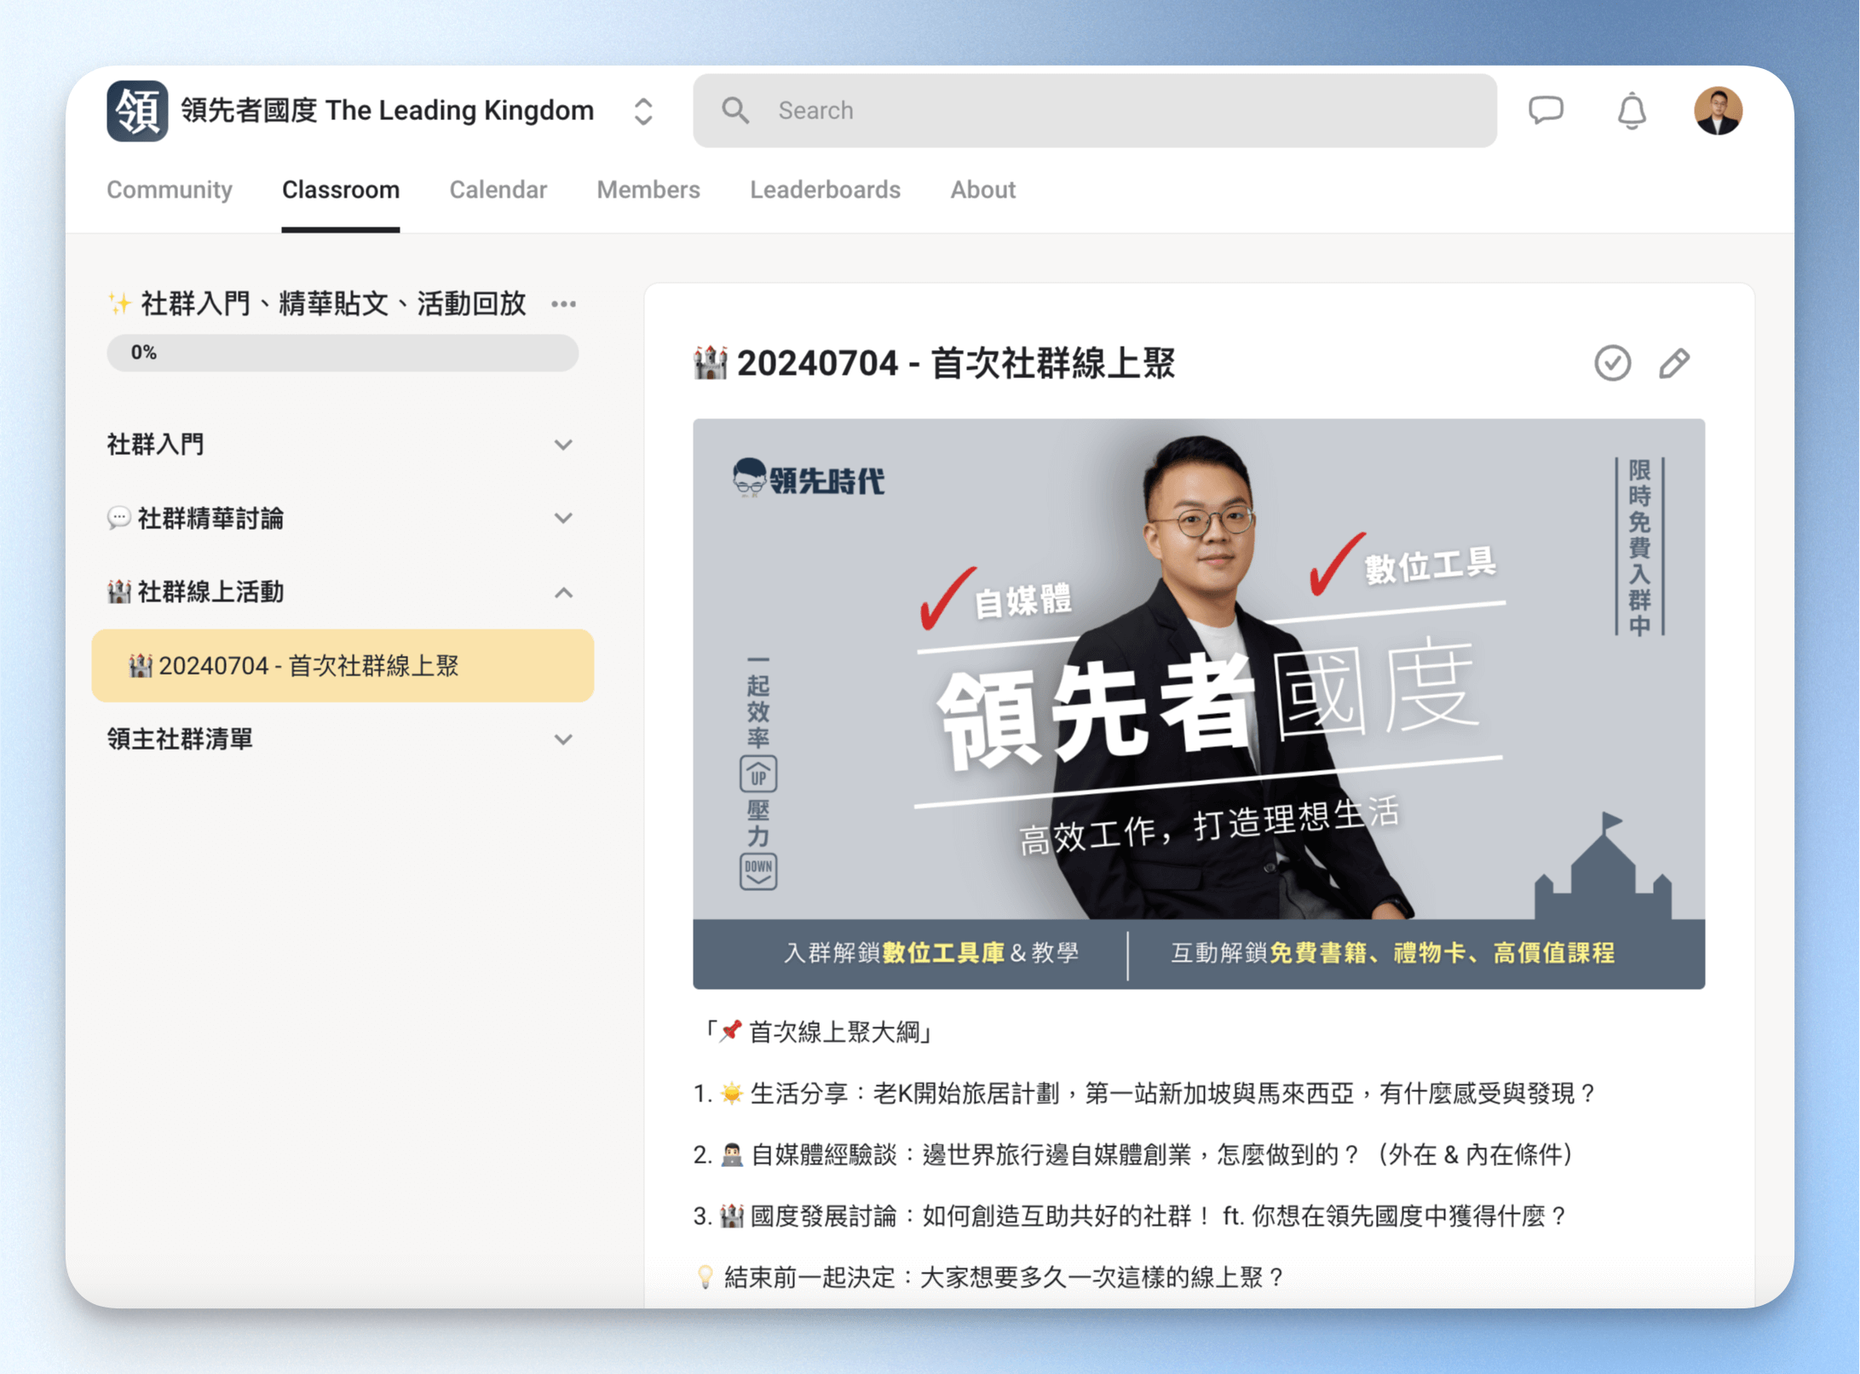Click the course title 社群入門、精華貼文、活動回放

[317, 304]
